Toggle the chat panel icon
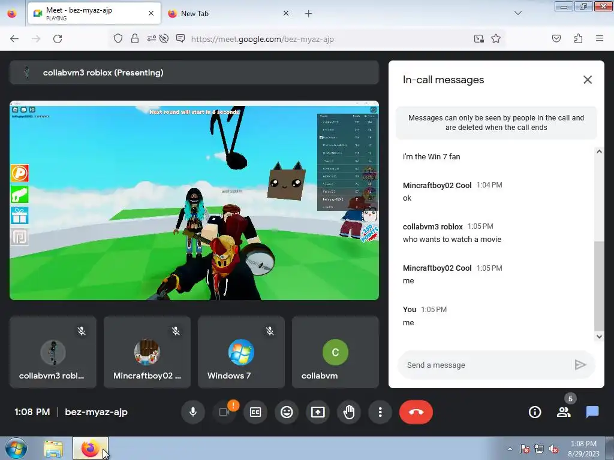The width and height of the screenshot is (614, 460). [x=592, y=412]
